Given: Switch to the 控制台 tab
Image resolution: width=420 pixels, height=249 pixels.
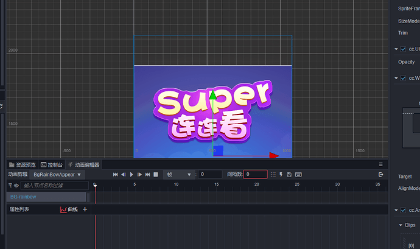Looking at the screenshot, I should (52, 164).
